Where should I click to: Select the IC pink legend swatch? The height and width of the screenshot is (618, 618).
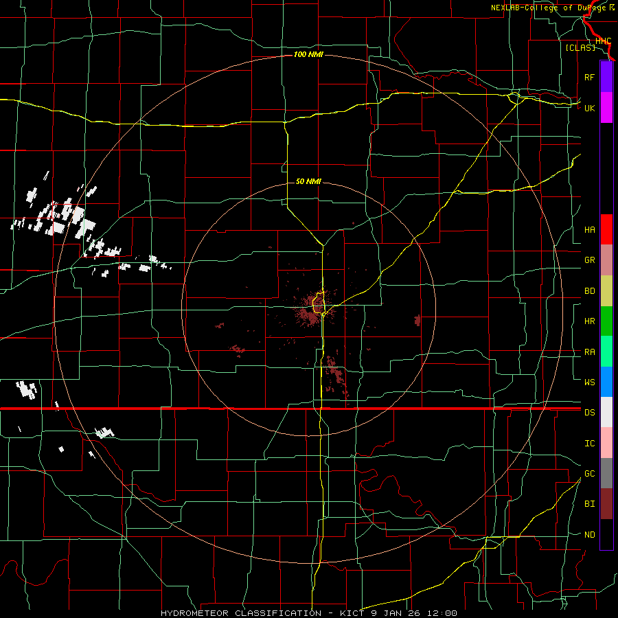(606, 443)
